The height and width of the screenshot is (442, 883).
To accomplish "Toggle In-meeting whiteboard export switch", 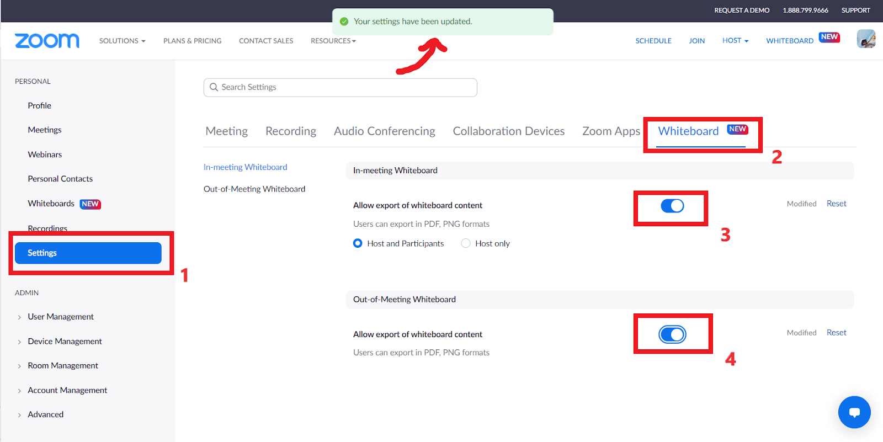I will pyautogui.click(x=672, y=206).
